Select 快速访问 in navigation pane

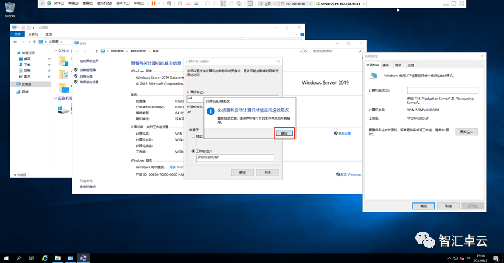[29, 52]
